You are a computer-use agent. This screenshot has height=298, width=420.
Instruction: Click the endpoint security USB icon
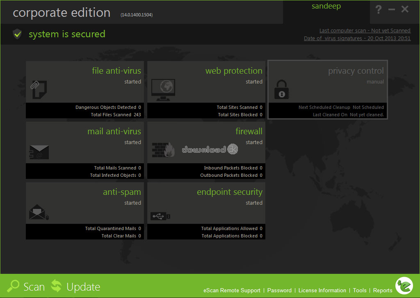click(x=160, y=216)
